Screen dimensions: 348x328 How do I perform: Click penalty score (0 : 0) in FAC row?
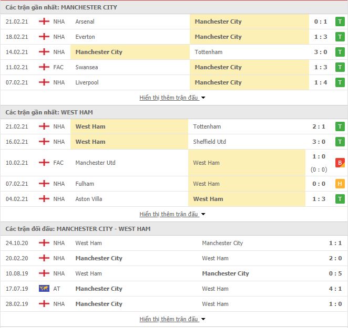pos(319,170)
